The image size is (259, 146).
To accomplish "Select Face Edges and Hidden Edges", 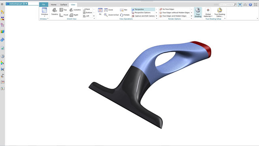I will pos(173,16).
